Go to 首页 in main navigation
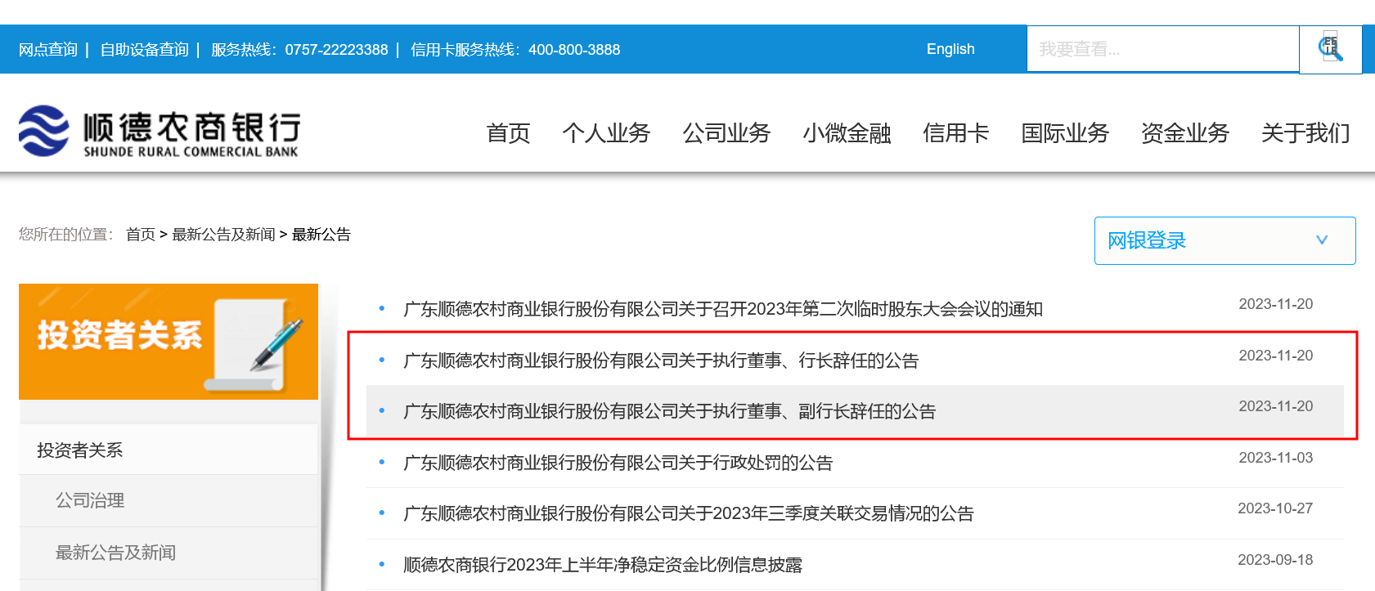 (x=508, y=132)
